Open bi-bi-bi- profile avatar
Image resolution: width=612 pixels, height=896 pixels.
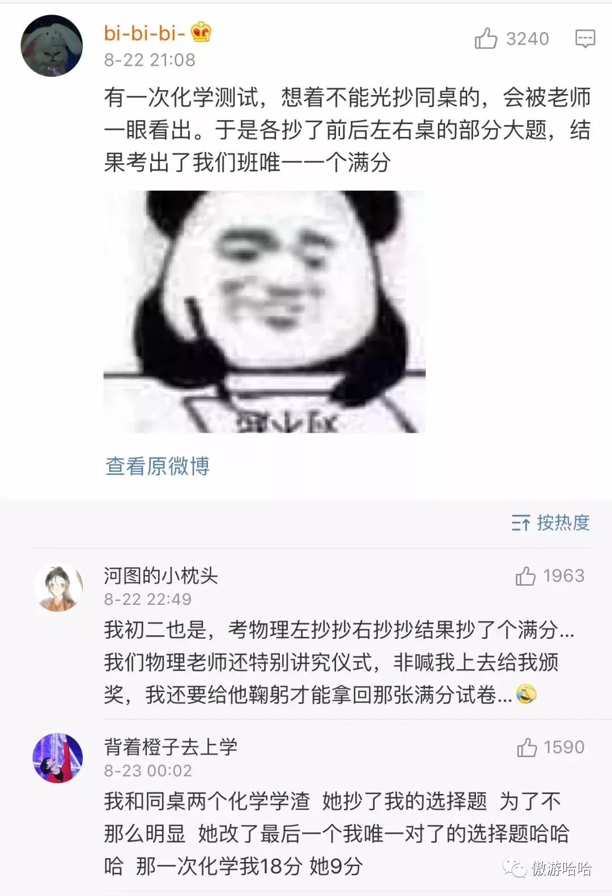(x=52, y=46)
